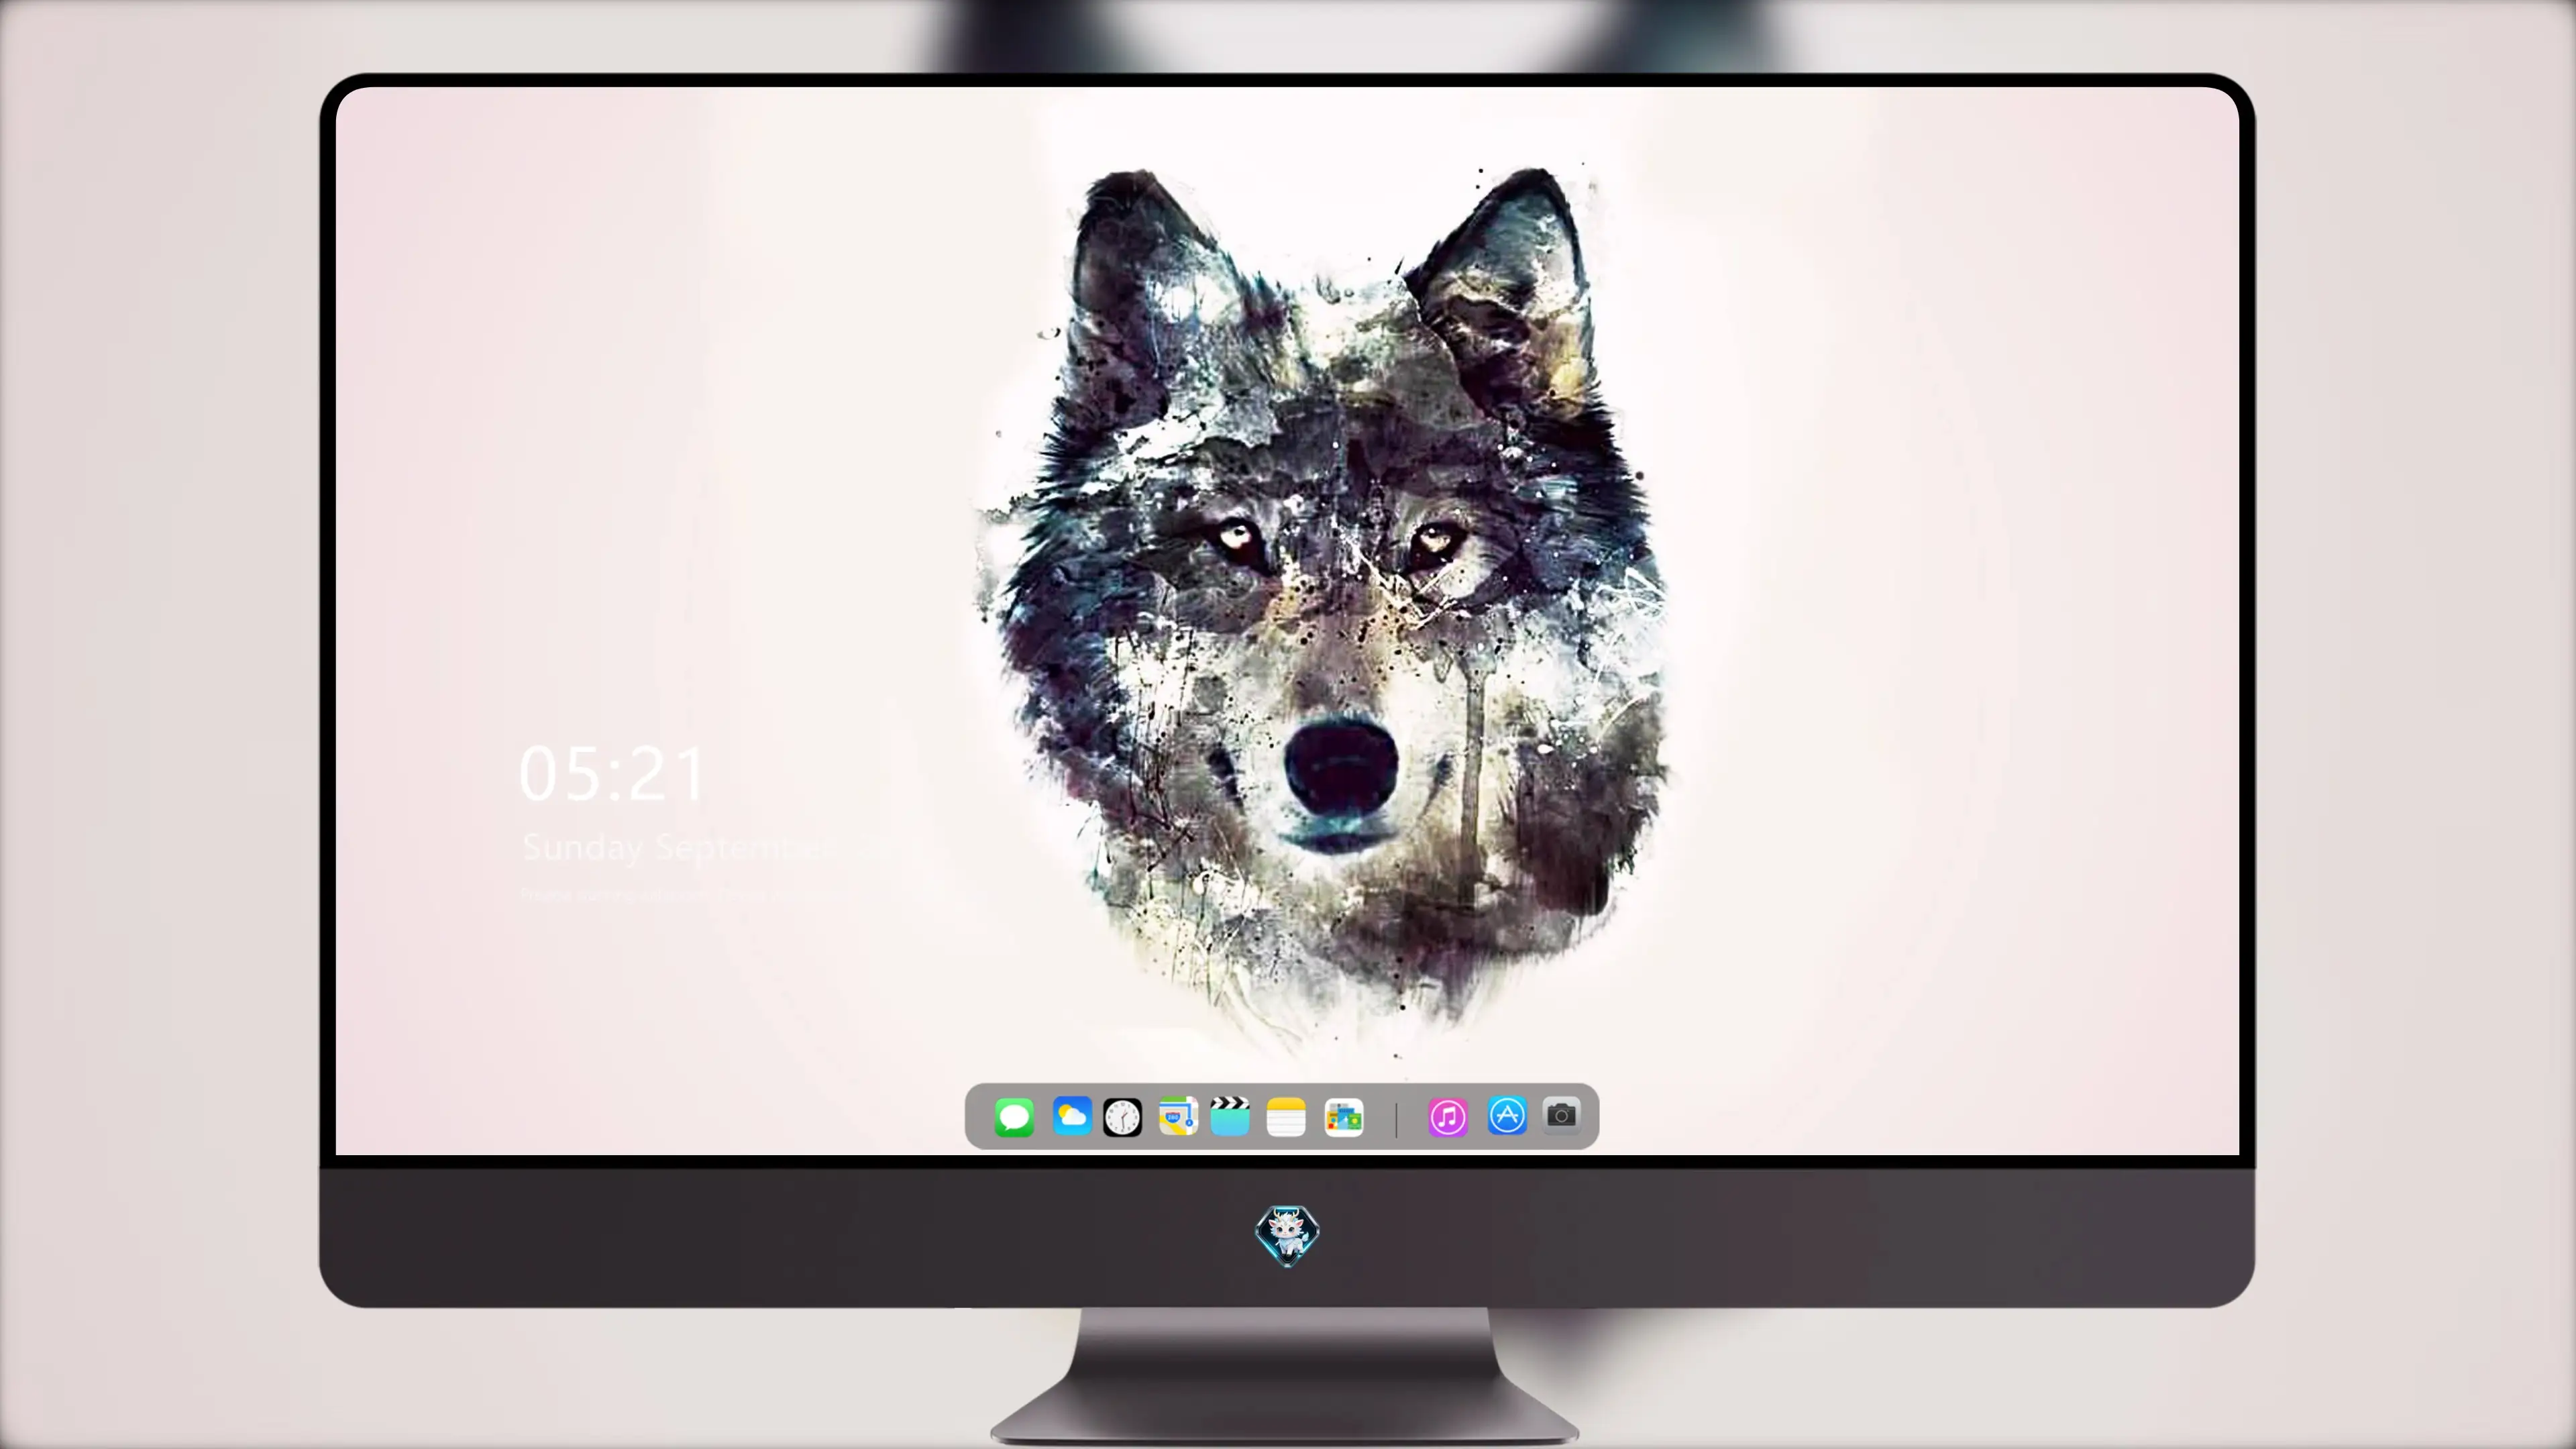Image resolution: width=2576 pixels, height=1449 pixels.
Task: Open the Maps app icon in the dock
Action: pyautogui.click(x=1178, y=1117)
